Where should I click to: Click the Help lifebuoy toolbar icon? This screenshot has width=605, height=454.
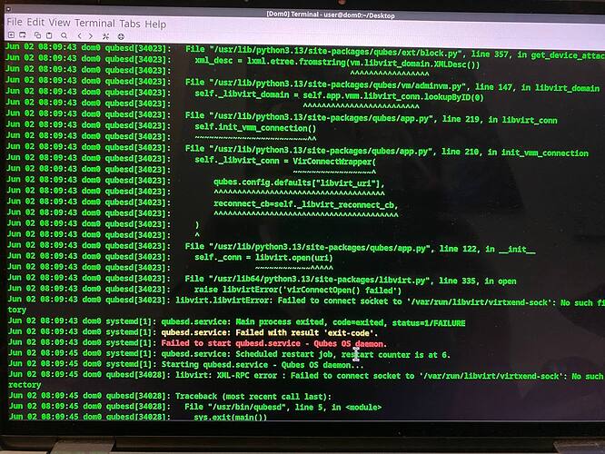pos(121,36)
